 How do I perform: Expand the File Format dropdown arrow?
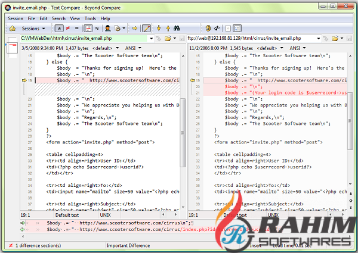point(124,29)
